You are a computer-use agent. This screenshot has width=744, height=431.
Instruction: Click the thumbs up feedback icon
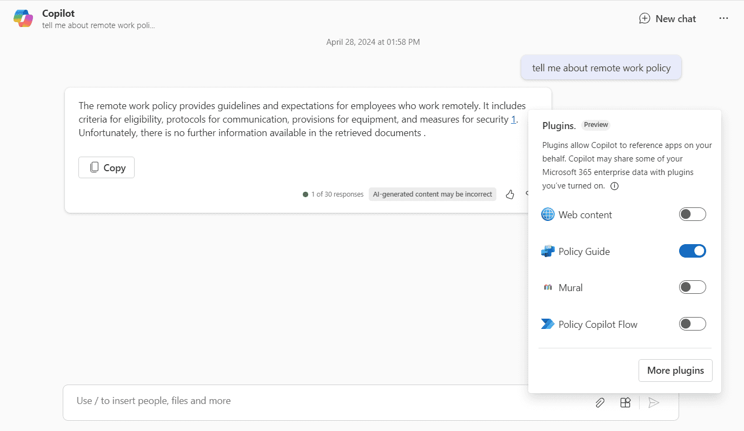pos(510,194)
